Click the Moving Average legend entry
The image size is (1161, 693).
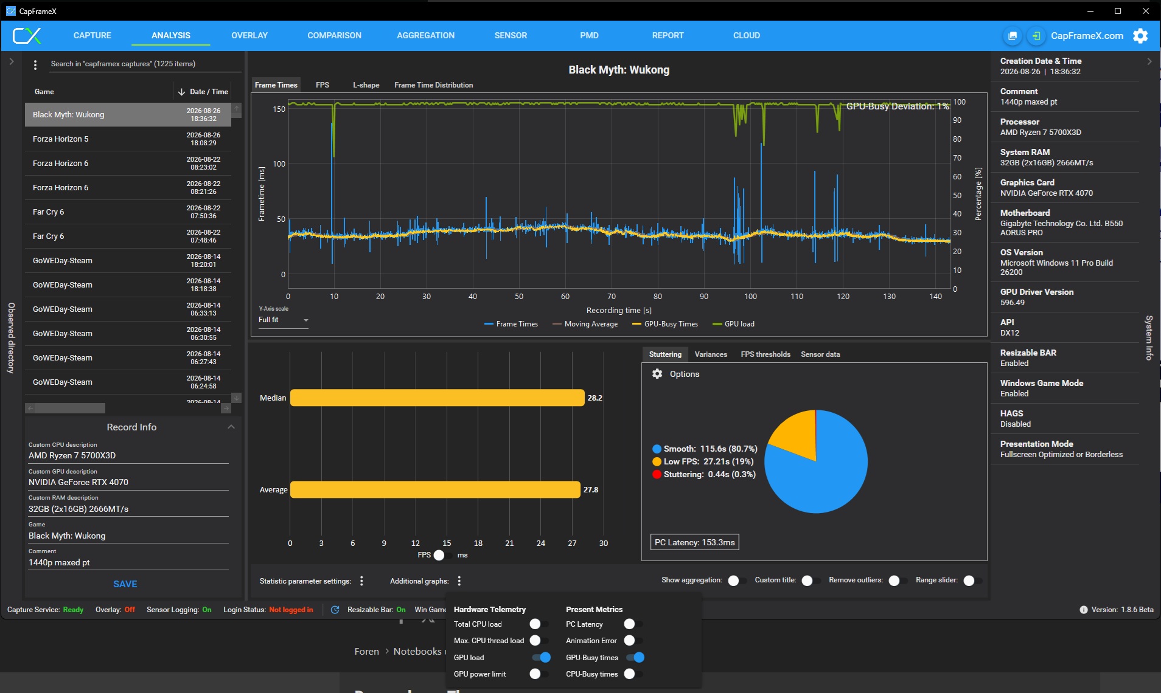point(585,324)
